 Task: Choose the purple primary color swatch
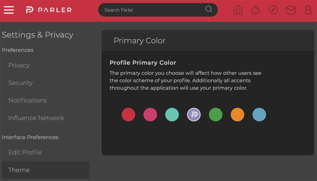(194, 115)
